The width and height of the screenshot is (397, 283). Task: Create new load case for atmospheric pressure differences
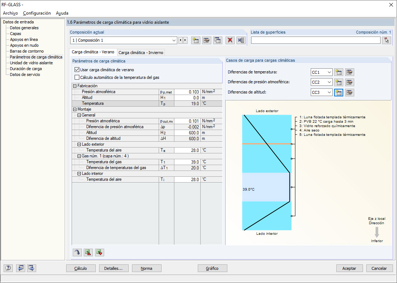(x=339, y=83)
